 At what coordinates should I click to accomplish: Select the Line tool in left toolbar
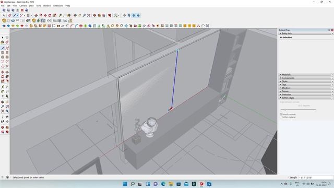pyautogui.click(x=3, y=48)
